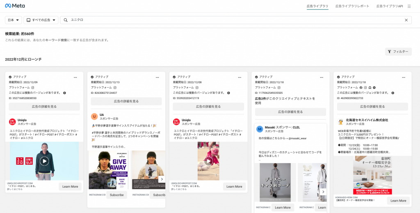Click 北海道セキスイハイム company avatar
The height and width of the screenshot is (213, 420).
point(340,122)
